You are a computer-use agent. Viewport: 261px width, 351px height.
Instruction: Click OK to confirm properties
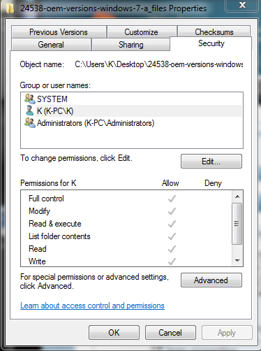point(114,333)
